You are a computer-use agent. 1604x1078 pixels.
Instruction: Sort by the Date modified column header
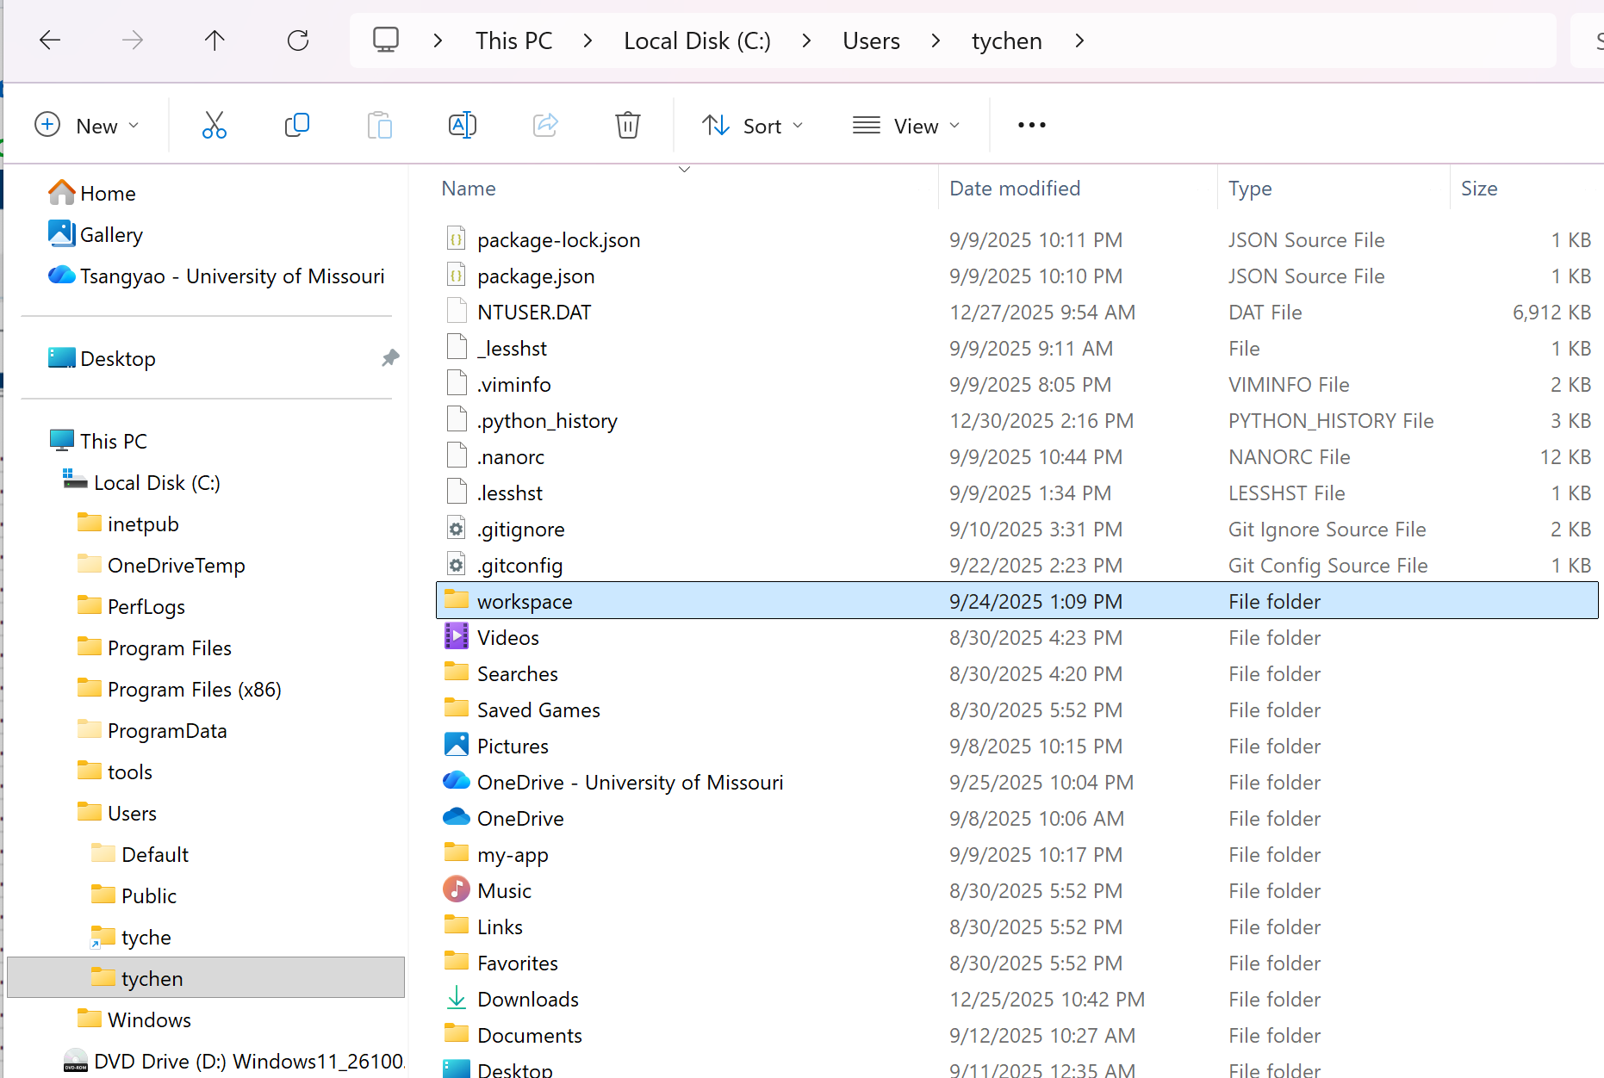pos(1015,189)
